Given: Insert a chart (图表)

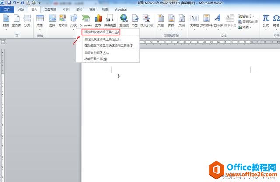Looking at the screenshot, I should 98,21.
